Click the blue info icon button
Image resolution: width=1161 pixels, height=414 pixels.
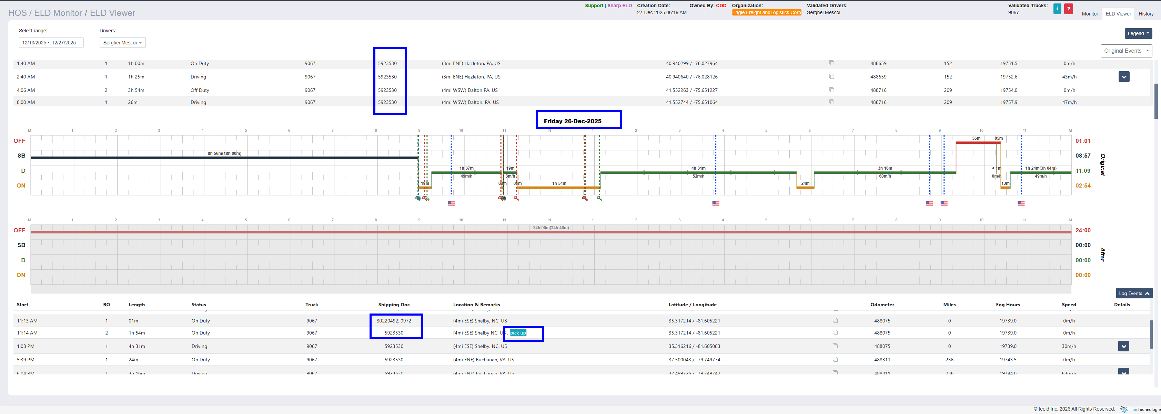[x=1057, y=9]
